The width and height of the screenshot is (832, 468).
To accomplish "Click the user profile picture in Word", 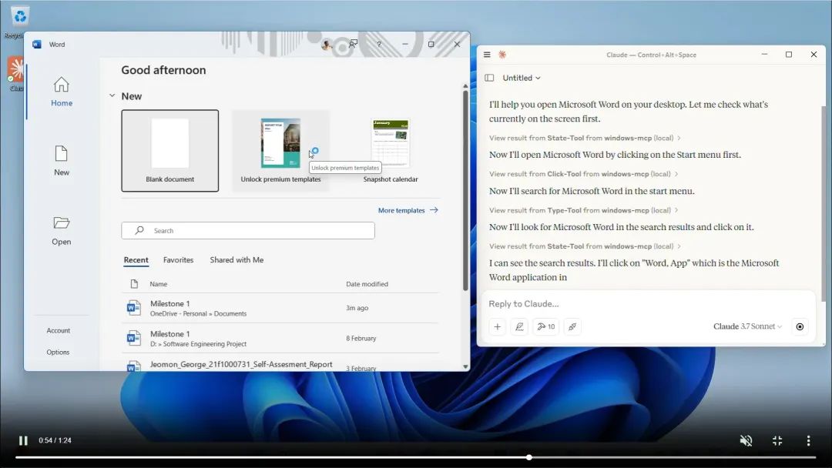I will 327,45.
